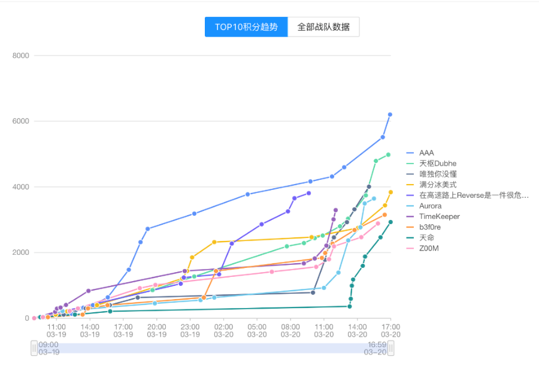Hide the 天枢Dubhe legend series
539x365 pixels.
pos(431,164)
